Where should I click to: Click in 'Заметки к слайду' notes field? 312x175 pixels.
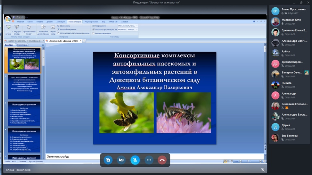tap(155, 156)
